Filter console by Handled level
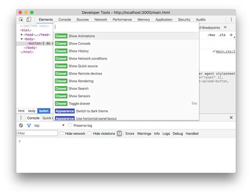The height and width of the screenshot is (196, 252). [192, 133]
